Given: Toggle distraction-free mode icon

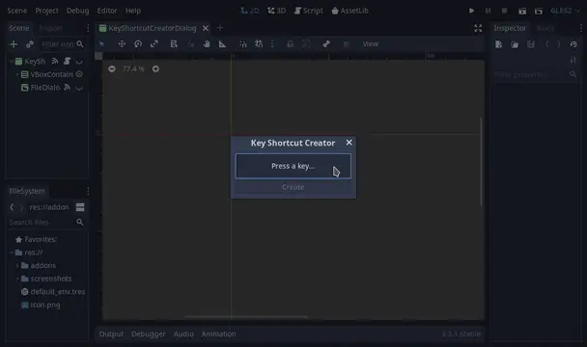Looking at the screenshot, I should [478, 28].
